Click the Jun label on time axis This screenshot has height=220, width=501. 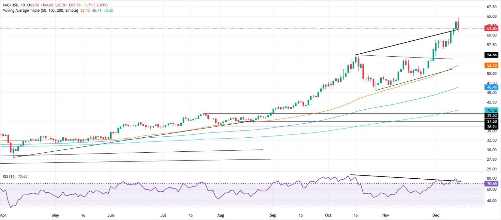tap(111, 215)
